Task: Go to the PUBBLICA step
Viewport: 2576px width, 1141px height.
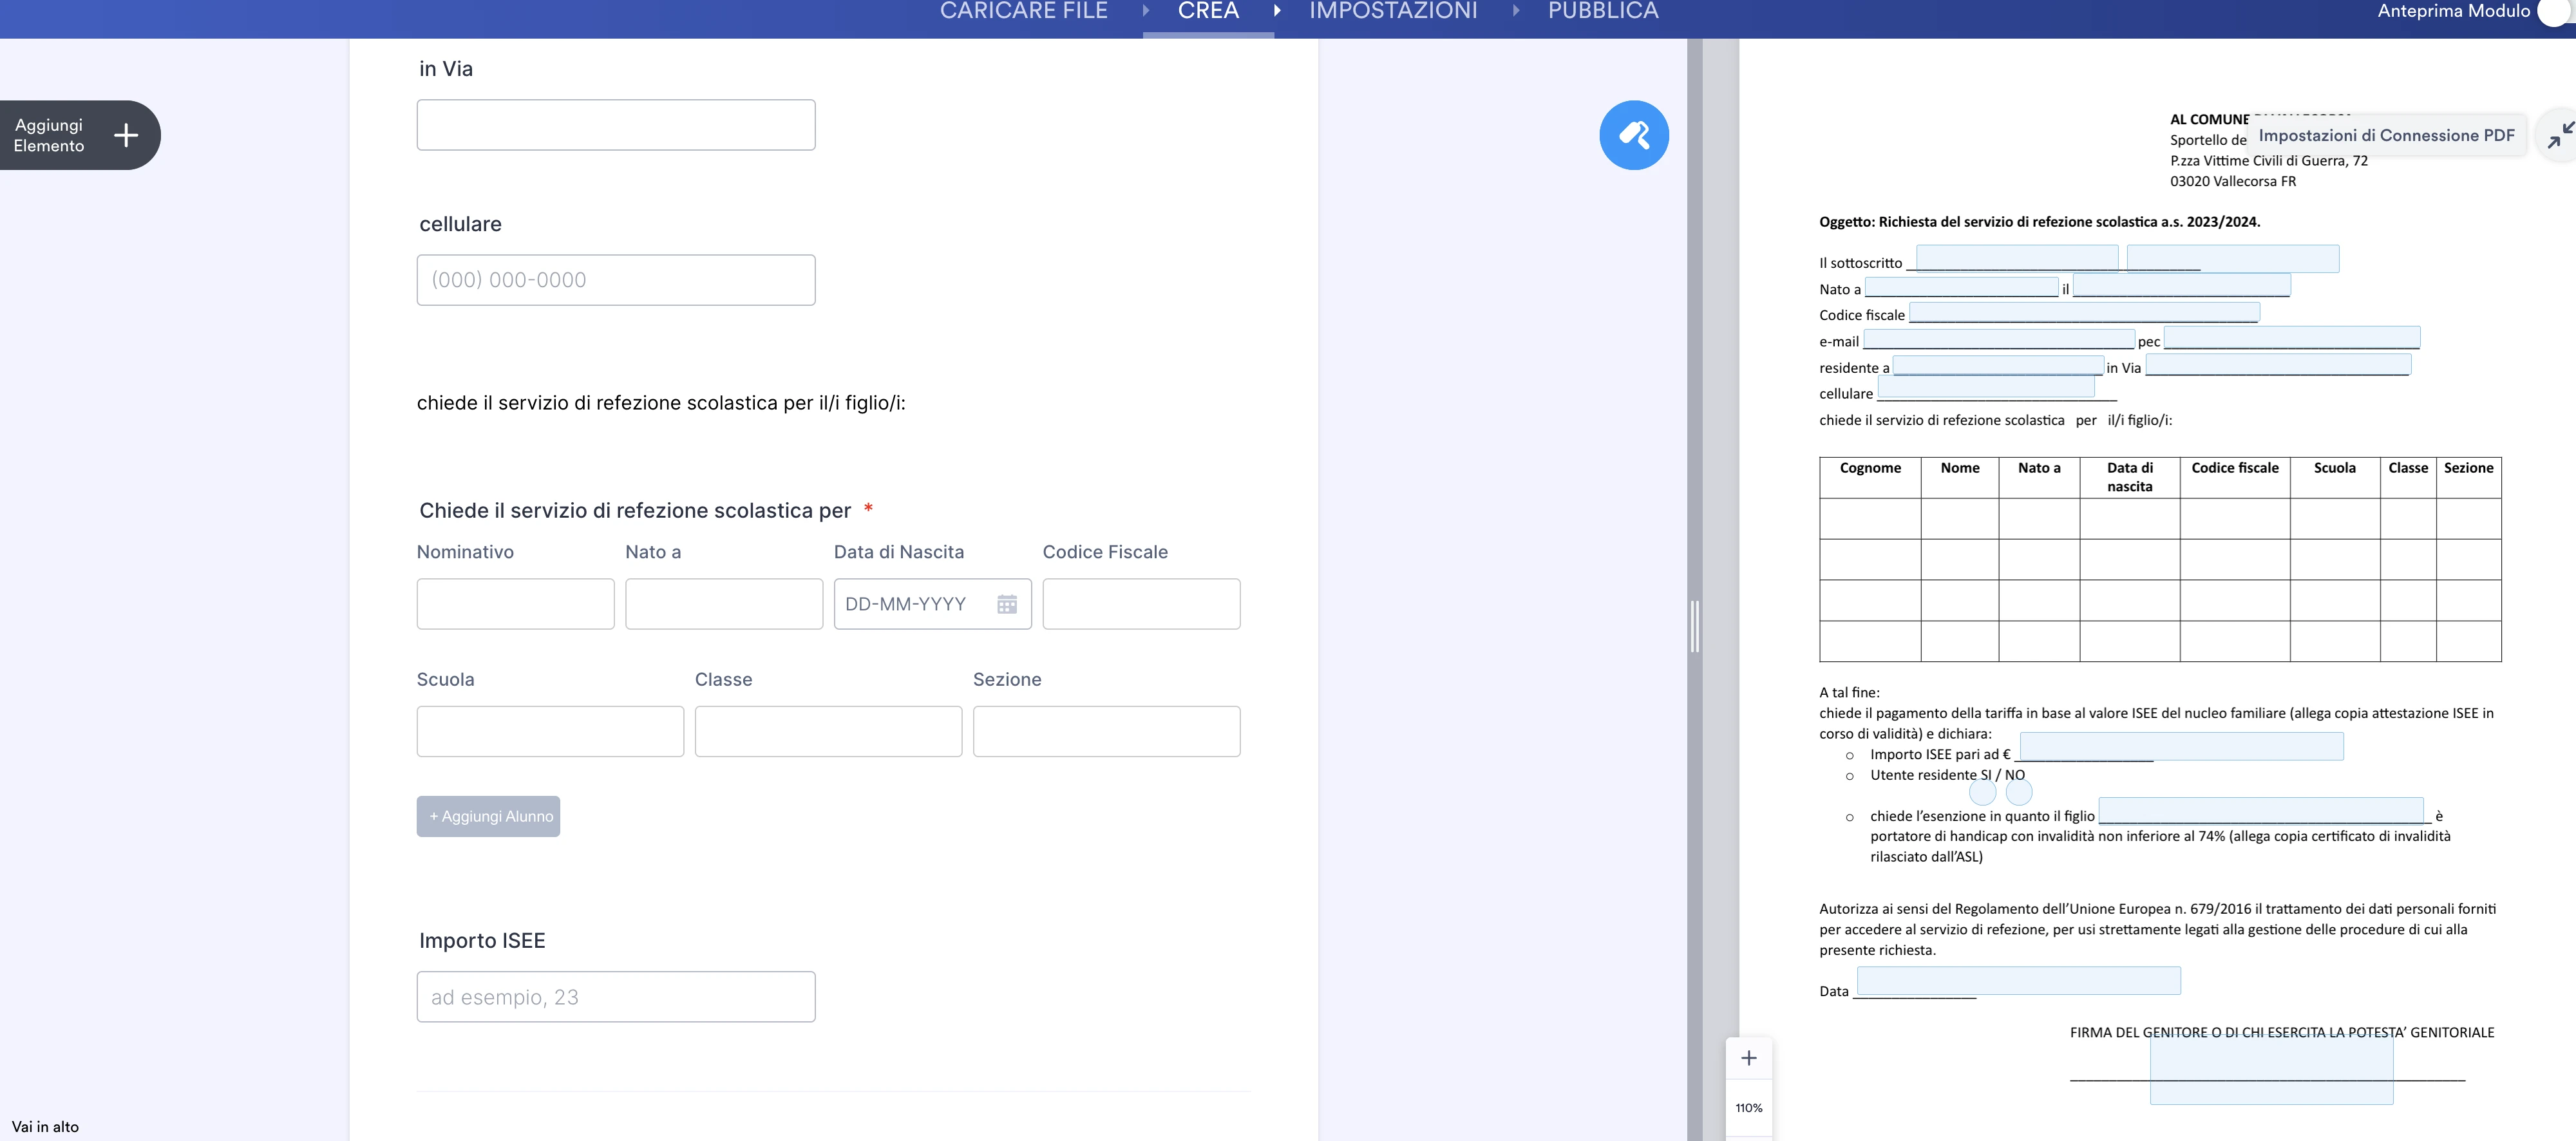Action: coord(1602,12)
